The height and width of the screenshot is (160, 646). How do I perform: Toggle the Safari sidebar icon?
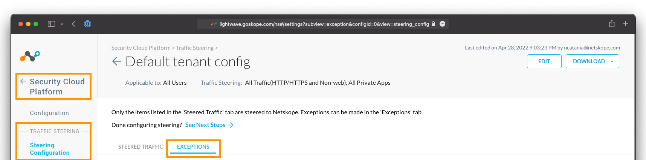tap(51, 24)
